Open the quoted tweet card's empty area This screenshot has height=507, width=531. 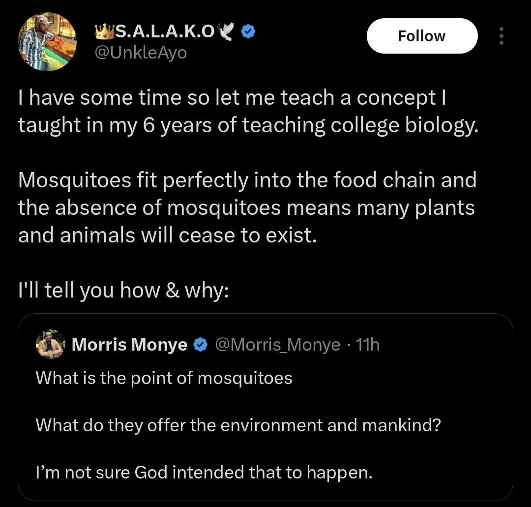(440, 379)
